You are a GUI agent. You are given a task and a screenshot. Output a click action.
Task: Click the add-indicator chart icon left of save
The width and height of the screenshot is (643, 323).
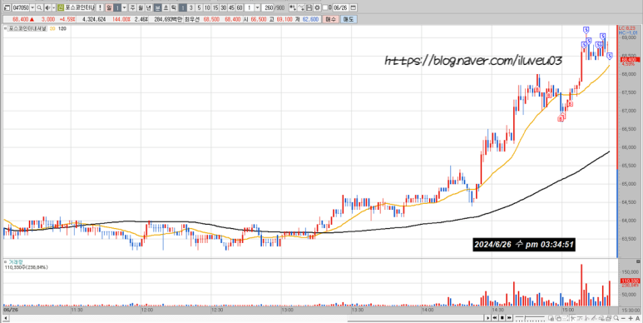click(293, 7)
